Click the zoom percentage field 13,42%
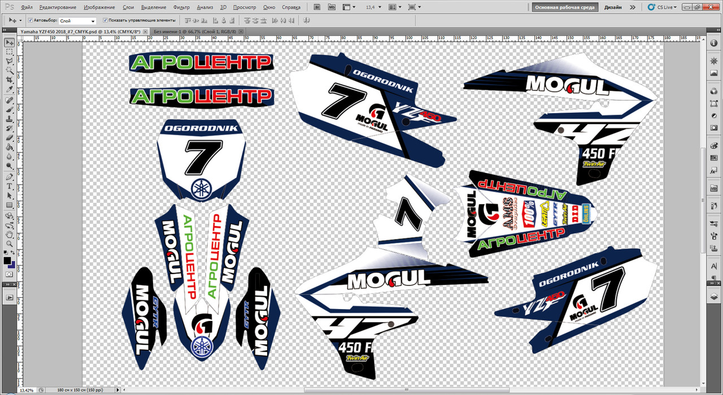This screenshot has width=723, height=395. 28,390
